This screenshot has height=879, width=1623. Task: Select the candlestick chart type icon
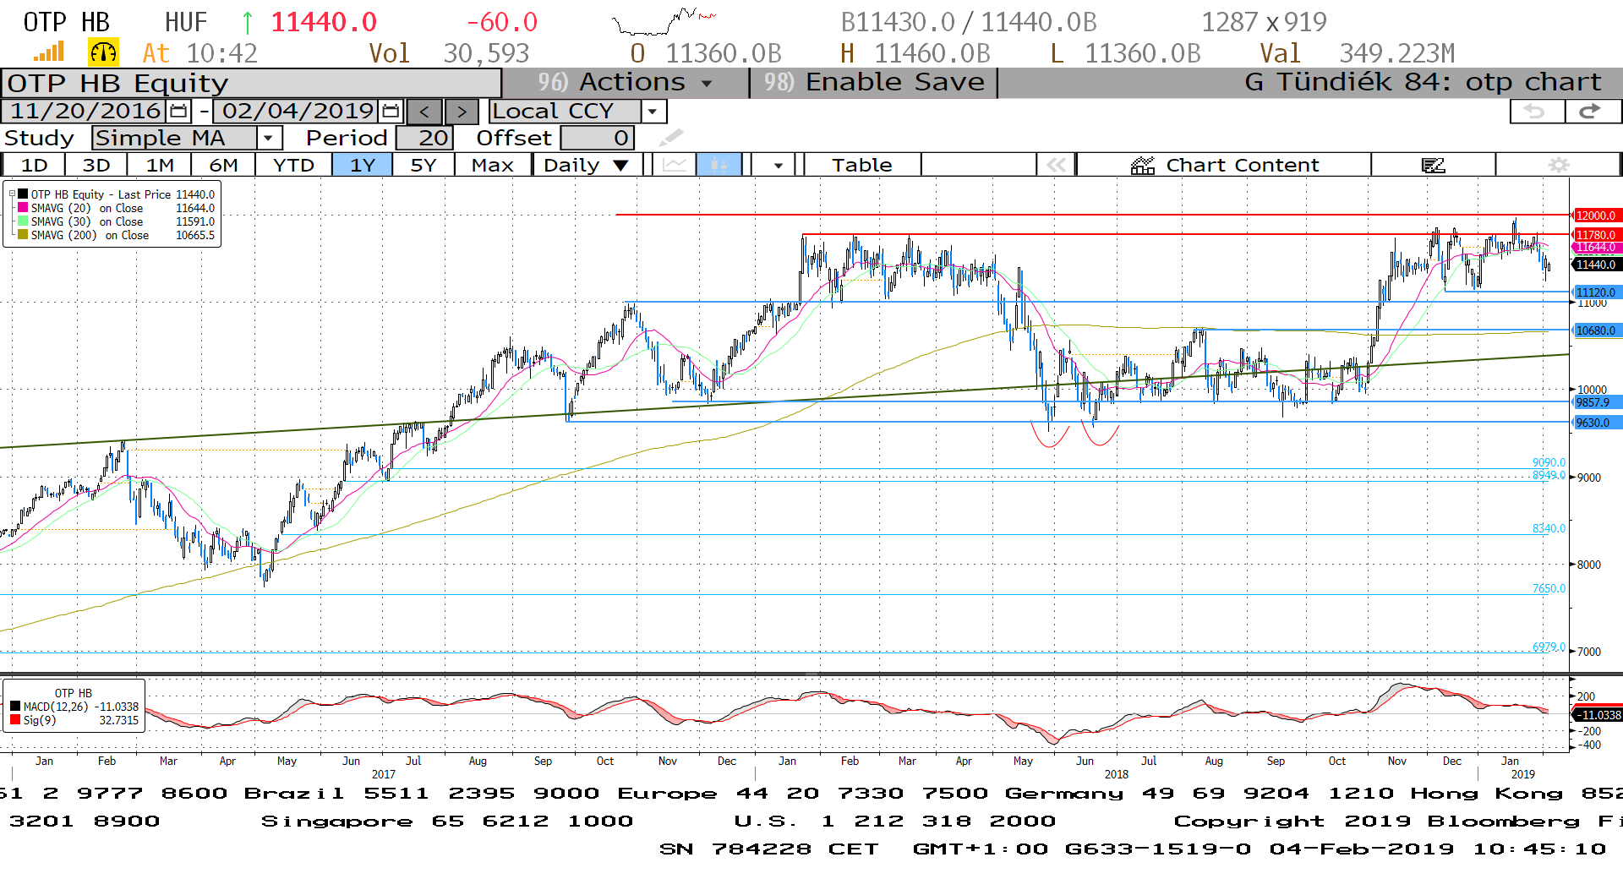719,165
